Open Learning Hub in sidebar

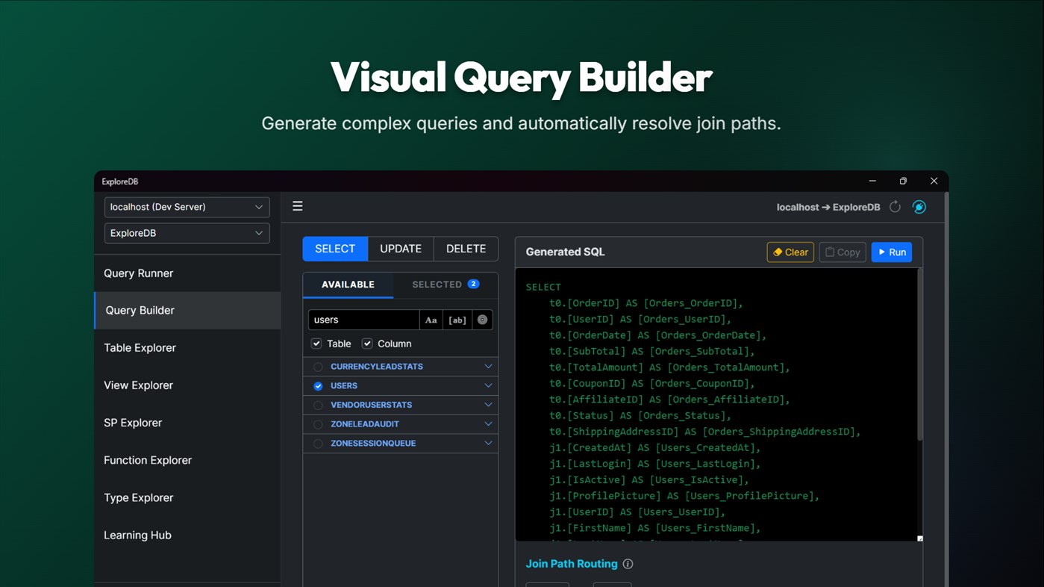pos(187,535)
